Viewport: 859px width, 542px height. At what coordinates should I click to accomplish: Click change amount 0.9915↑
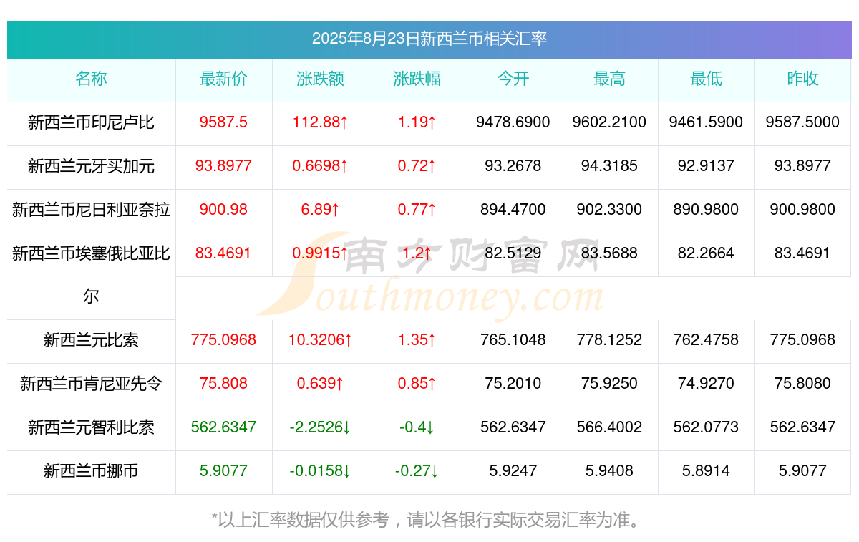321,253
